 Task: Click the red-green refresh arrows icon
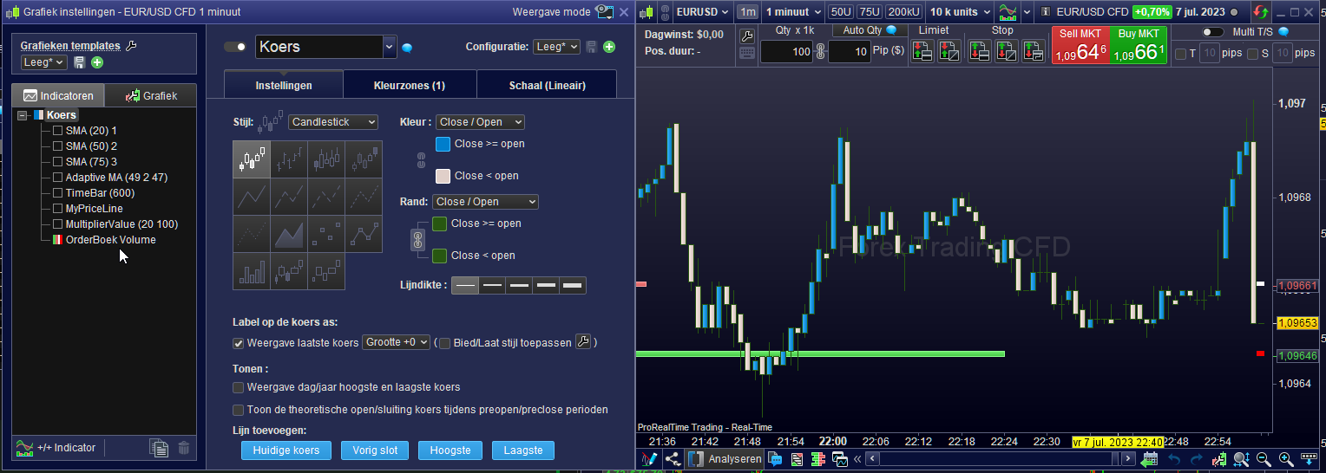click(1260, 12)
